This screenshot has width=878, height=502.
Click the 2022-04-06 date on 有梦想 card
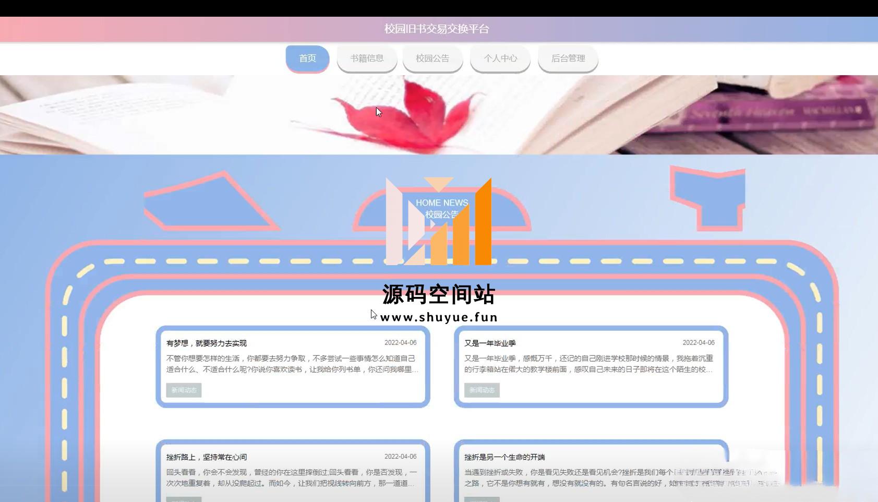[400, 343]
